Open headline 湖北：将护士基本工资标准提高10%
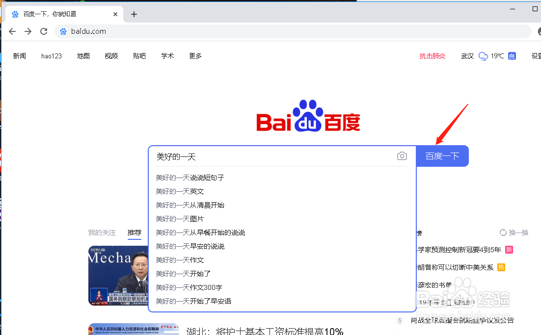This screenshot has height=335, width=541. point(265,331)
